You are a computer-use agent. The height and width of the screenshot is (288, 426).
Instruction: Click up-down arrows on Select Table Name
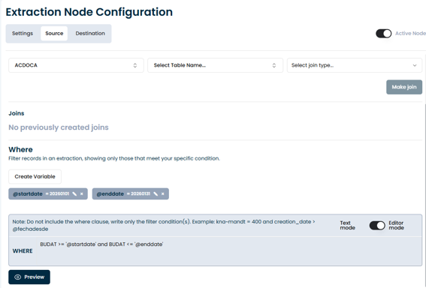pyautogui.click(x=274, y=65)
